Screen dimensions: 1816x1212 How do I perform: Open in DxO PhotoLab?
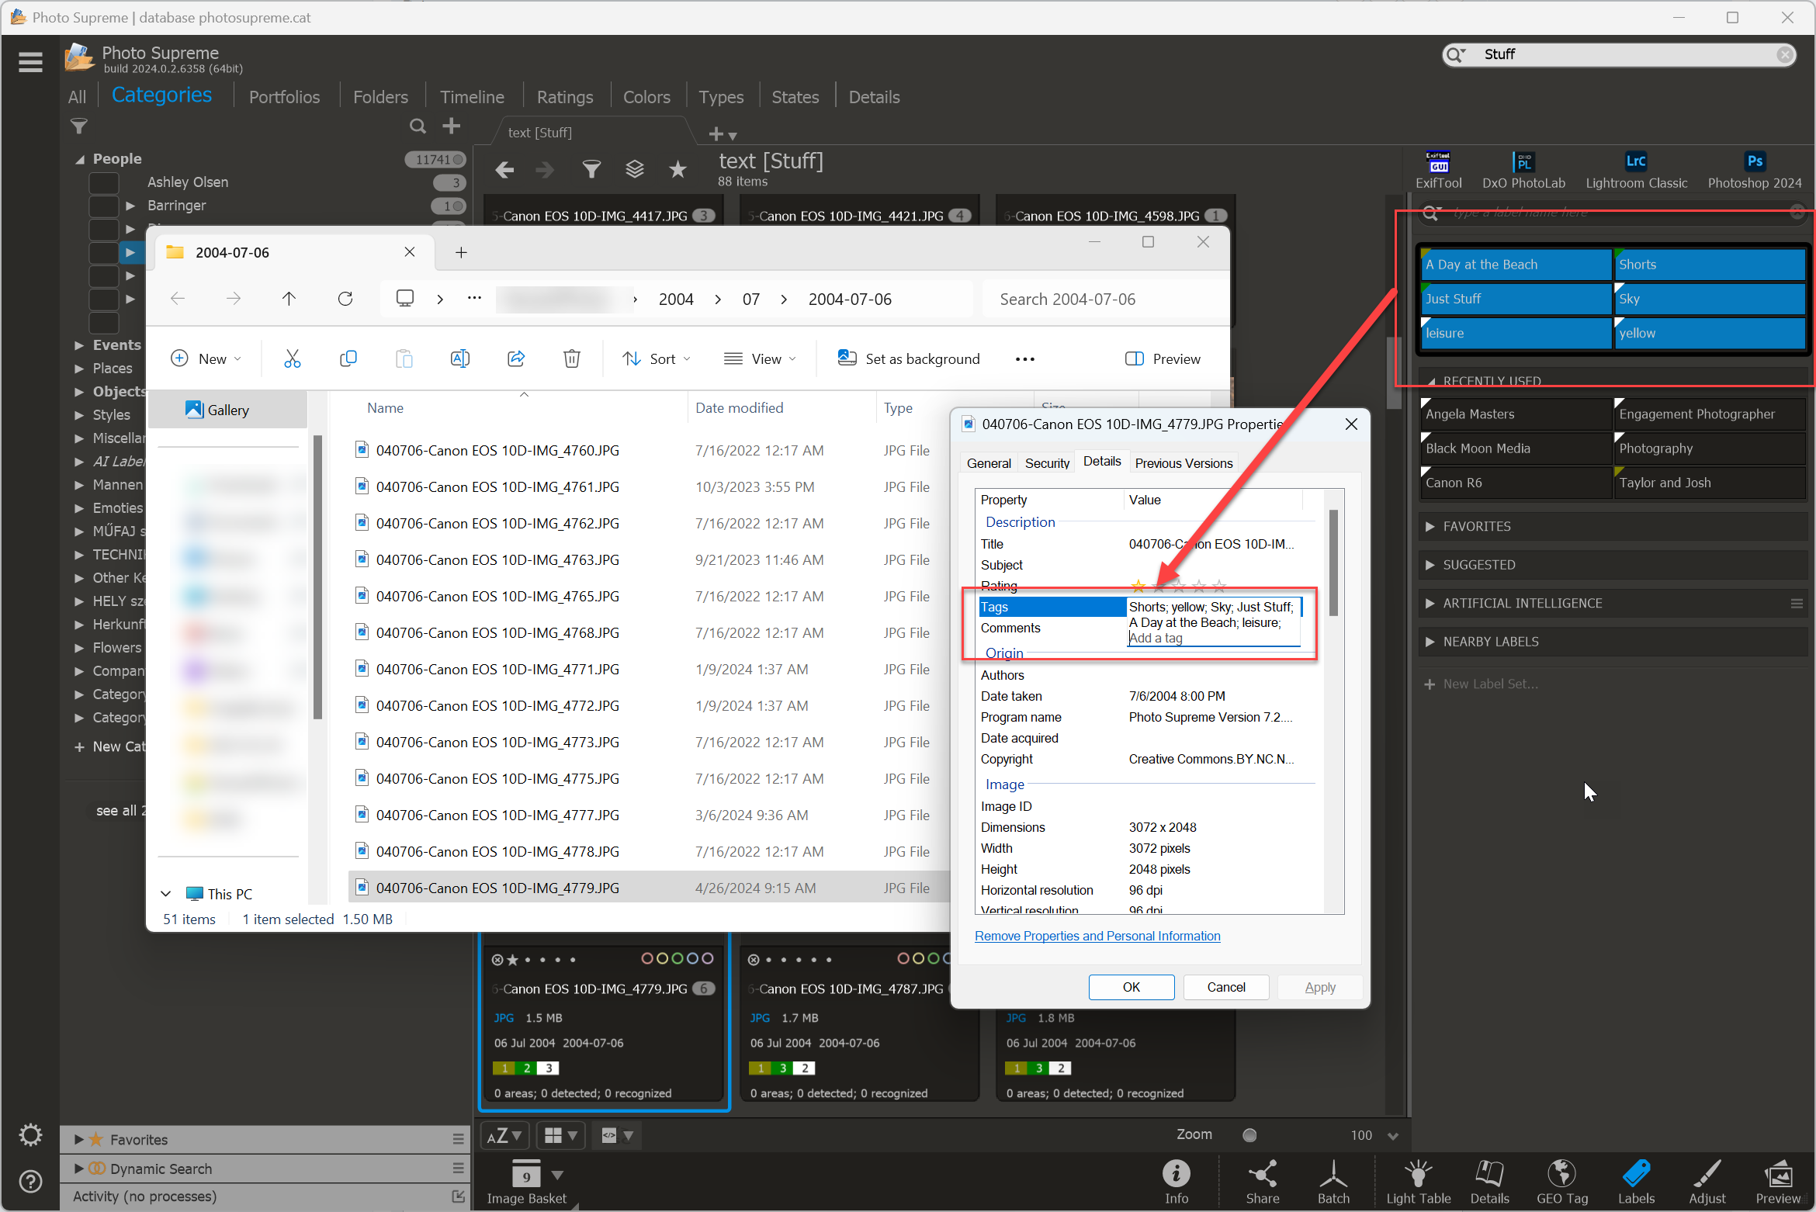tap(1523, 170)
